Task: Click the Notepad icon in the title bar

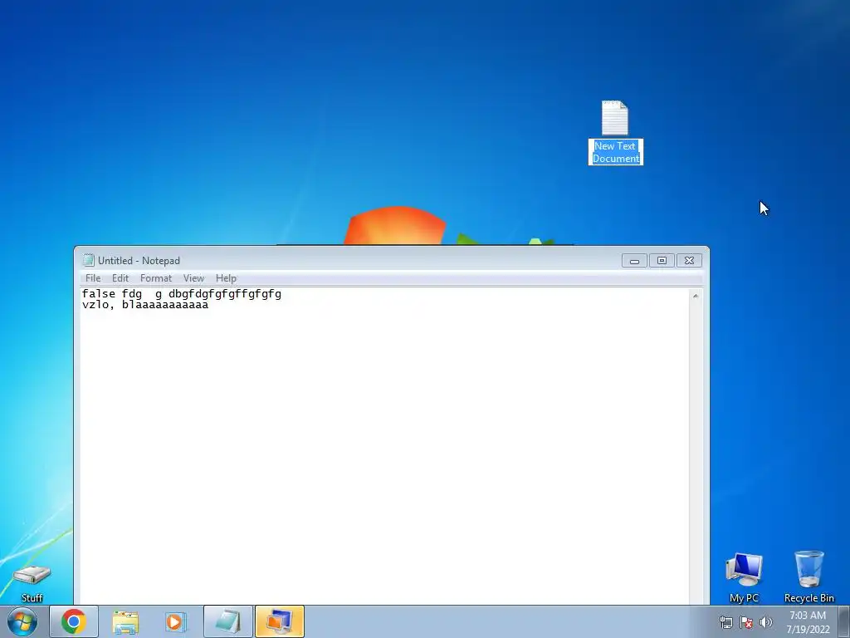Action: 88,260
